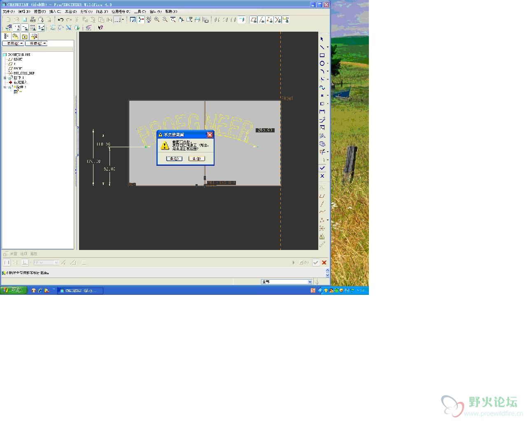
Task: Select the Trim sketch tool
Action: click(x=322, y=152)
